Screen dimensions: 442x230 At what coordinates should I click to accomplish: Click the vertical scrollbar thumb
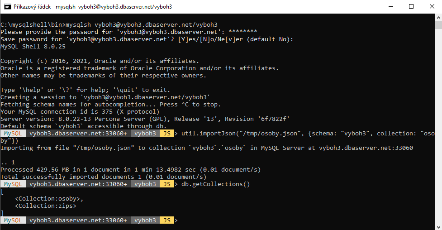coord(438,25)
